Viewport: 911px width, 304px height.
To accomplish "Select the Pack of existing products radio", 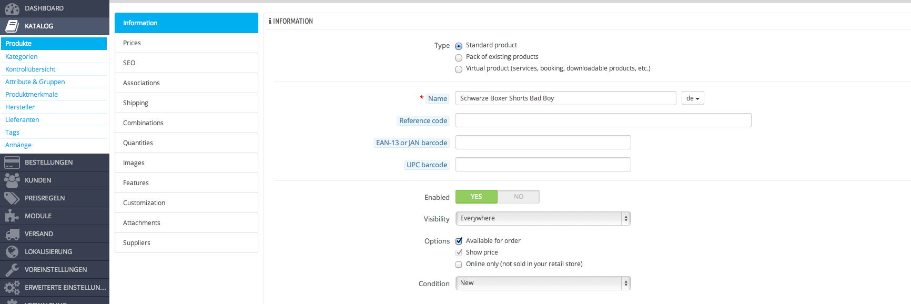I will coord(459,58).
